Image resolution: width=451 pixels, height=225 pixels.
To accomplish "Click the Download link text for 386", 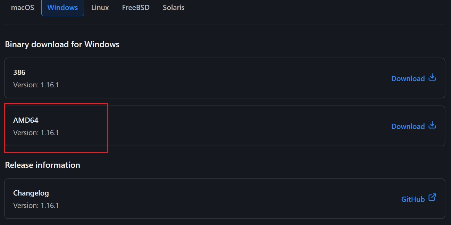I will coord(408,78).
